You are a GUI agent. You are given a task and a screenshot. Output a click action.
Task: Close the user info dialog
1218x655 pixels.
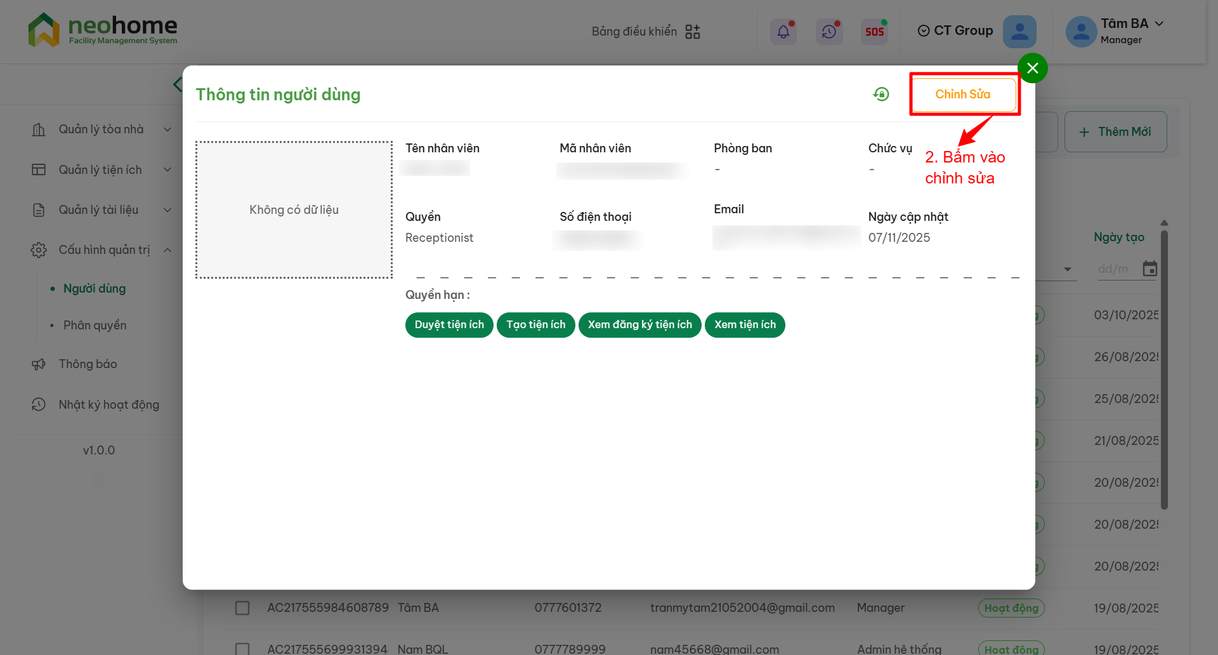(1032, 68)
